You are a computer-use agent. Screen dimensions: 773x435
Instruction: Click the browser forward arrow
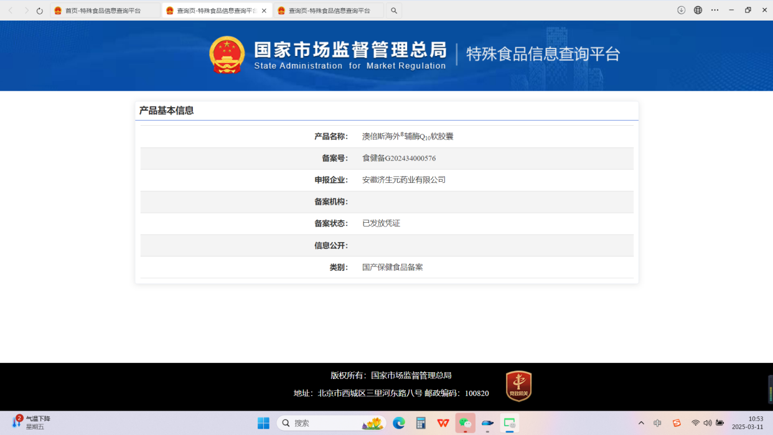pos(26,11)
